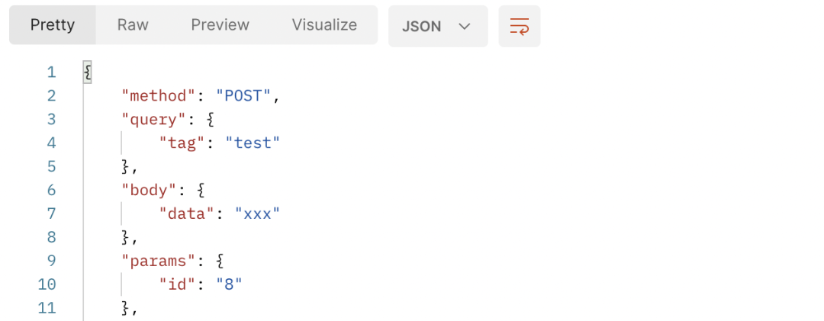Screen dimensions: 824x321
Task: Click the "query" key on line 3
Action: coord(150,120)
